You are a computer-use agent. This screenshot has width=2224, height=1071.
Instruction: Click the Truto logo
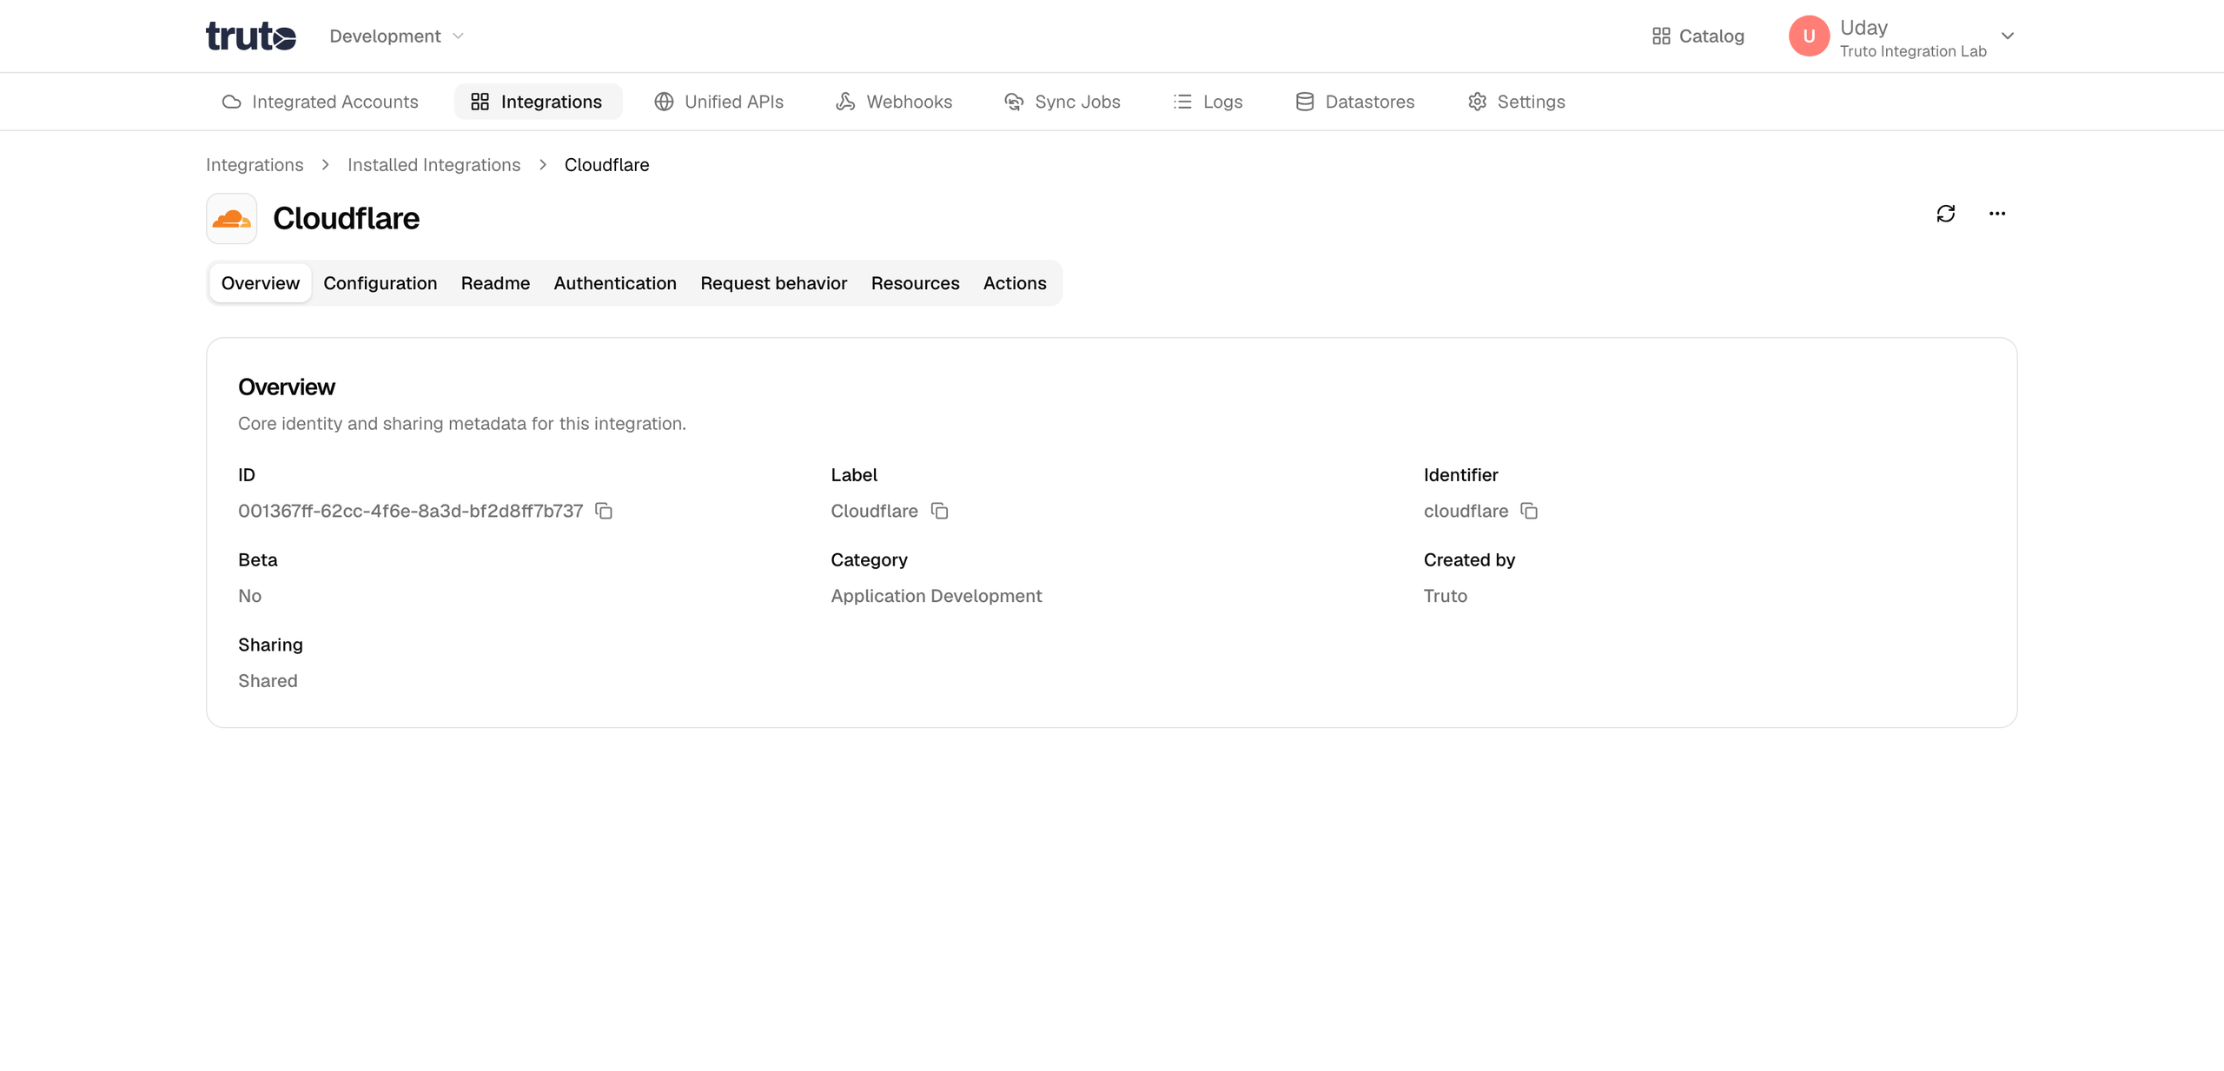click(251, 36)
